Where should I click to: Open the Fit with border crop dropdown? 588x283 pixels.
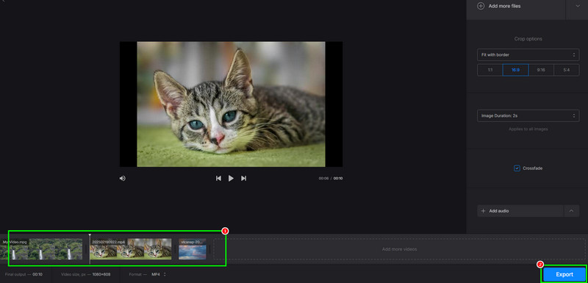[x=528, y=54]
